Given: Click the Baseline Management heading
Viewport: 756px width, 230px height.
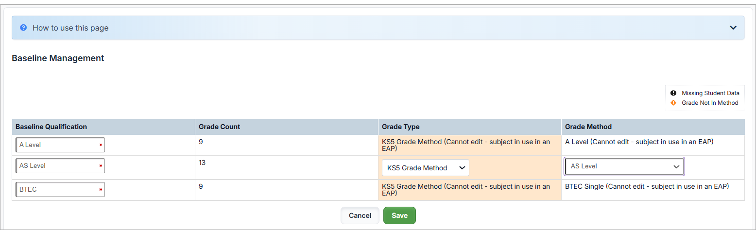Looking at the screenshot, I should click(58, 58).
